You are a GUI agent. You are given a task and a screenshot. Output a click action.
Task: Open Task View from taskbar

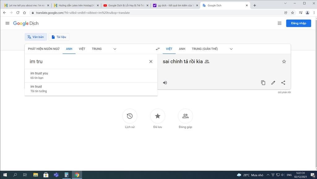pyautogui.click(x=25, y=175)
